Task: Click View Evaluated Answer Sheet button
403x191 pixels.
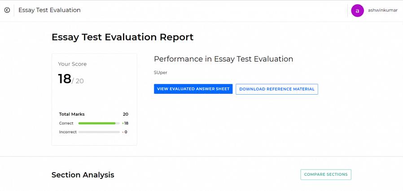Action: [x=193, y=89]
